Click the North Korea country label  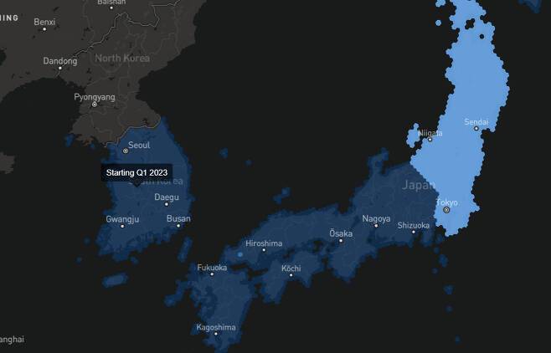coord(121,59)
